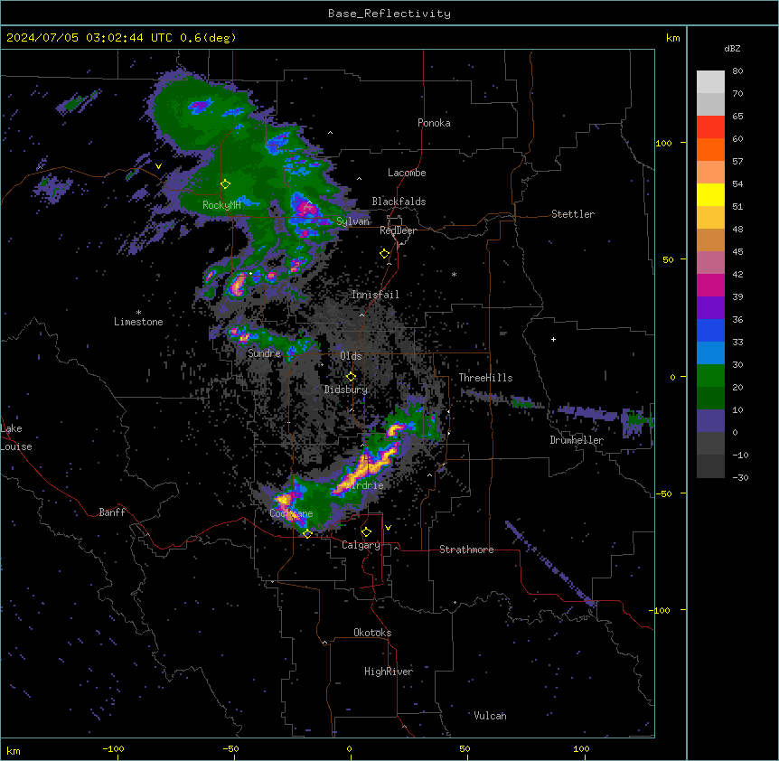This screenshot has width=779, height=761.
Task: Select the Vulcan label
Action: coord(491,716)
